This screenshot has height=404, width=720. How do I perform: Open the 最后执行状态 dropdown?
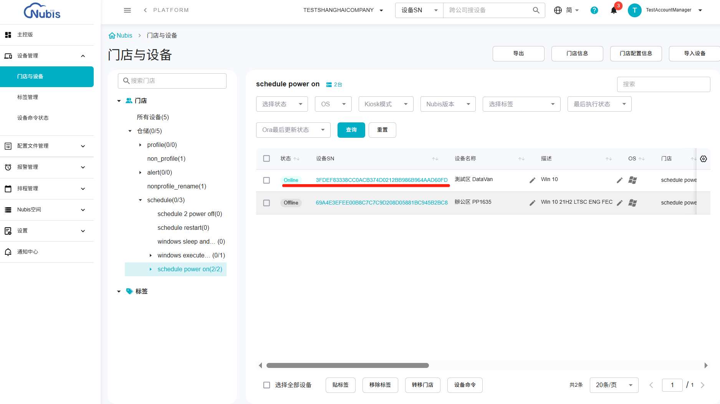pos(599,104)
